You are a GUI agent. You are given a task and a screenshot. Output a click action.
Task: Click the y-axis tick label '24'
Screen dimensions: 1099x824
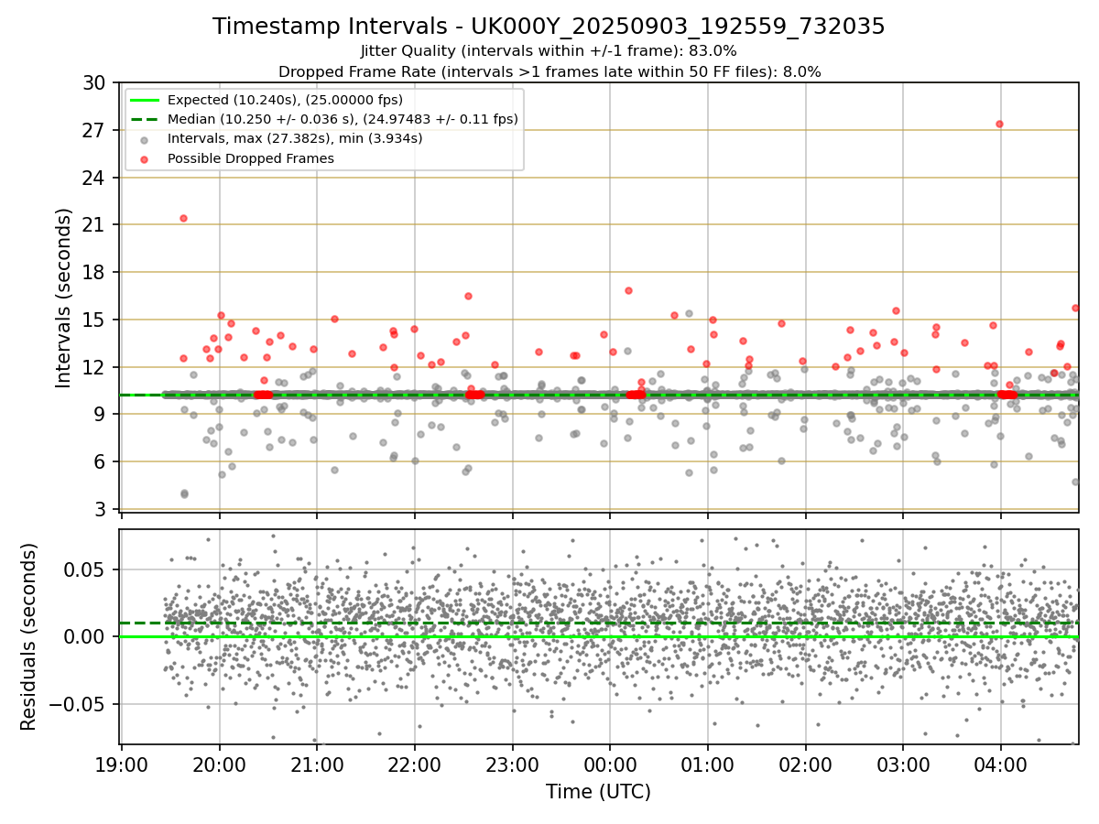[x=94, y=178]
